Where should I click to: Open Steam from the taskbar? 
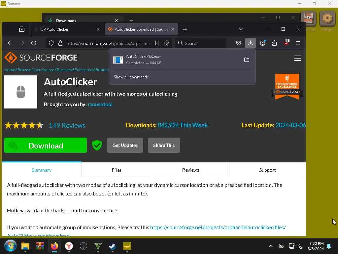click(x=112, y=246)
